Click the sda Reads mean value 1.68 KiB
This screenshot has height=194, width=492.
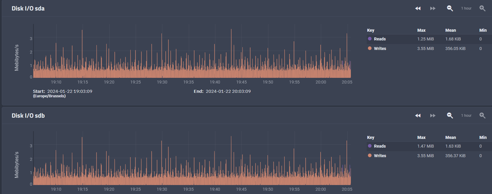tap(453, 39)
